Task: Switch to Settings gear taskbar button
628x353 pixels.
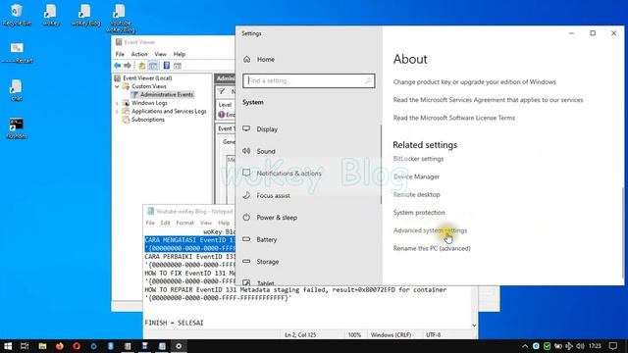Action: [x=179, y=346]
